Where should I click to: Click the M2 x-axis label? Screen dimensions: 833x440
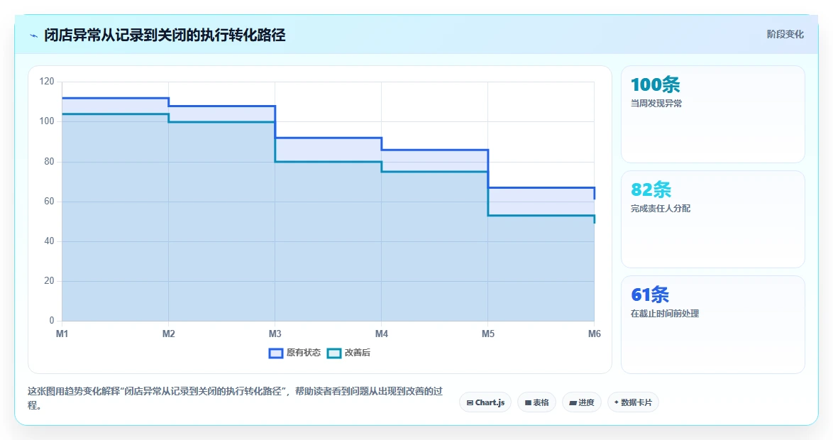tap(168, 334)
